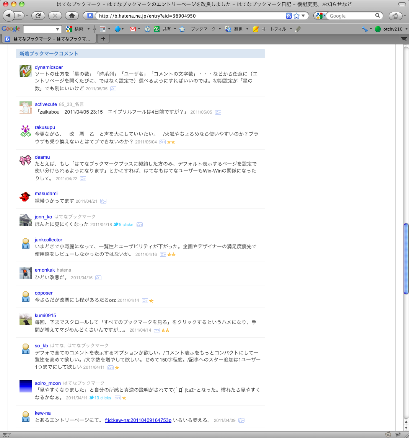
Task: Focus the Google Toolbar search input
Action: (39, 29)
